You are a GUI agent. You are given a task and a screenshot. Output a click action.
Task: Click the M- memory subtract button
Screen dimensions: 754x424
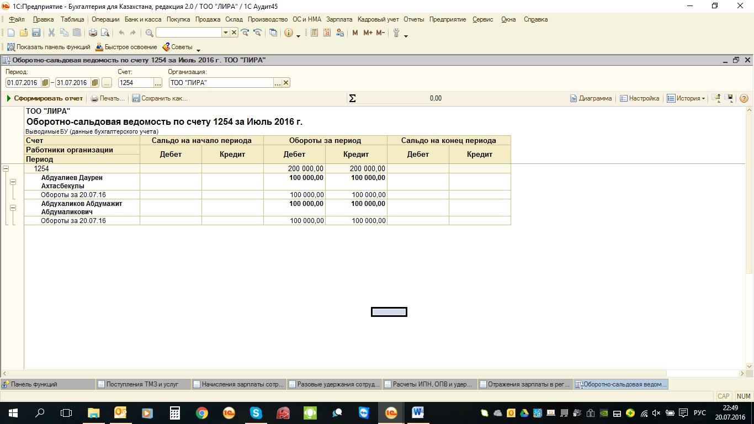click(x=380, y=33)
